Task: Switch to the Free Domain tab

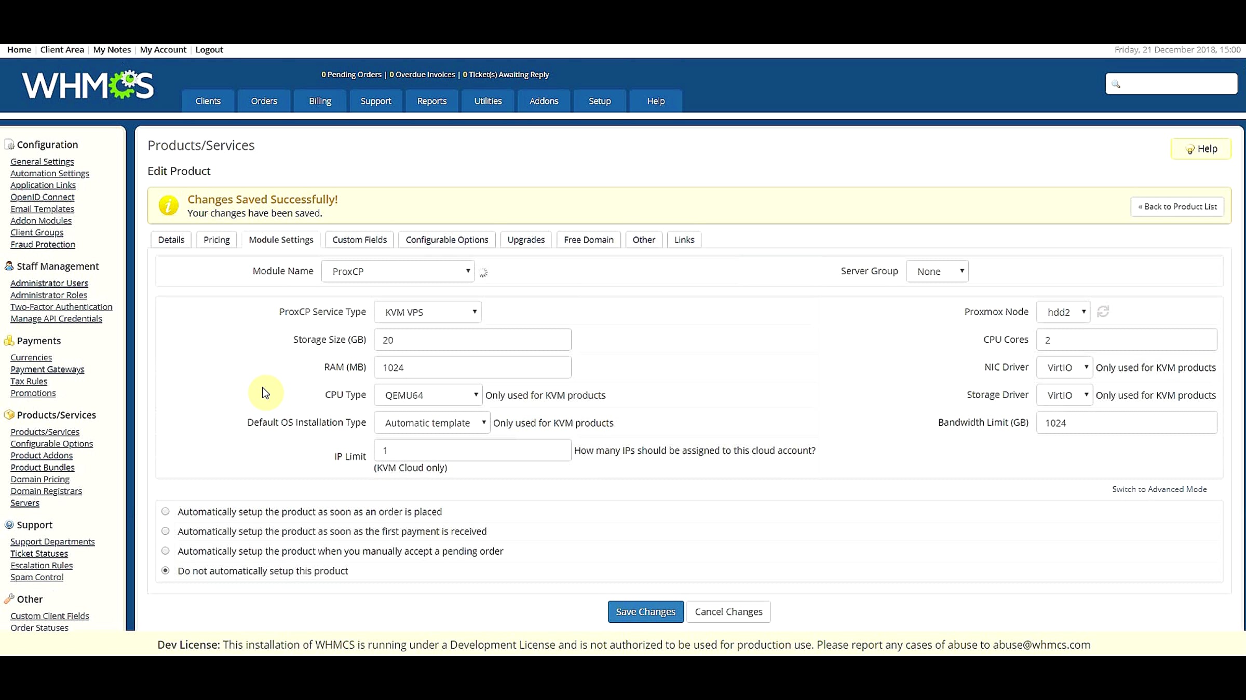Action: [x=589, y=240]
